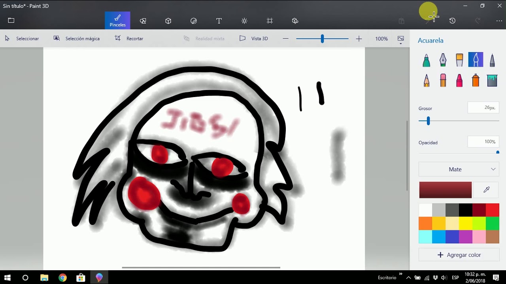This screenshot has width=506, height=284.
Task: Open the three-dots more options menu
Action: pyautogui.click(x=499, y=21)
